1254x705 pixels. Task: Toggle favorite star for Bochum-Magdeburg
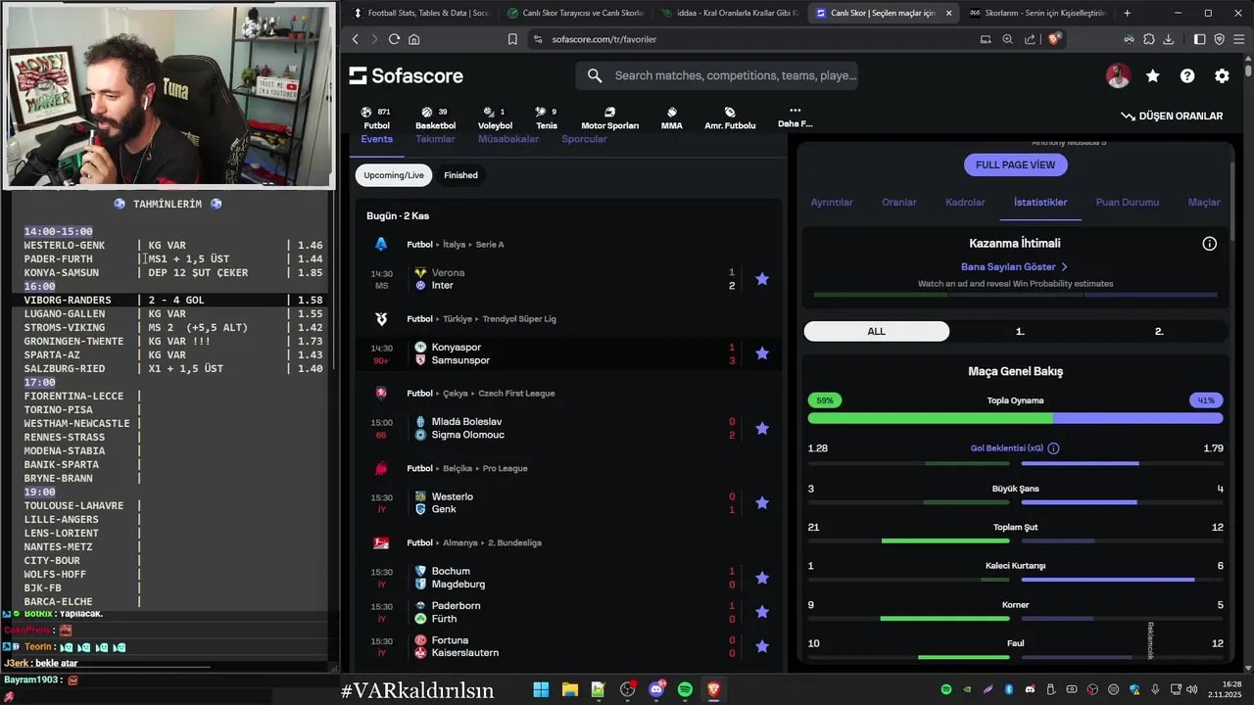pos(762,578)
